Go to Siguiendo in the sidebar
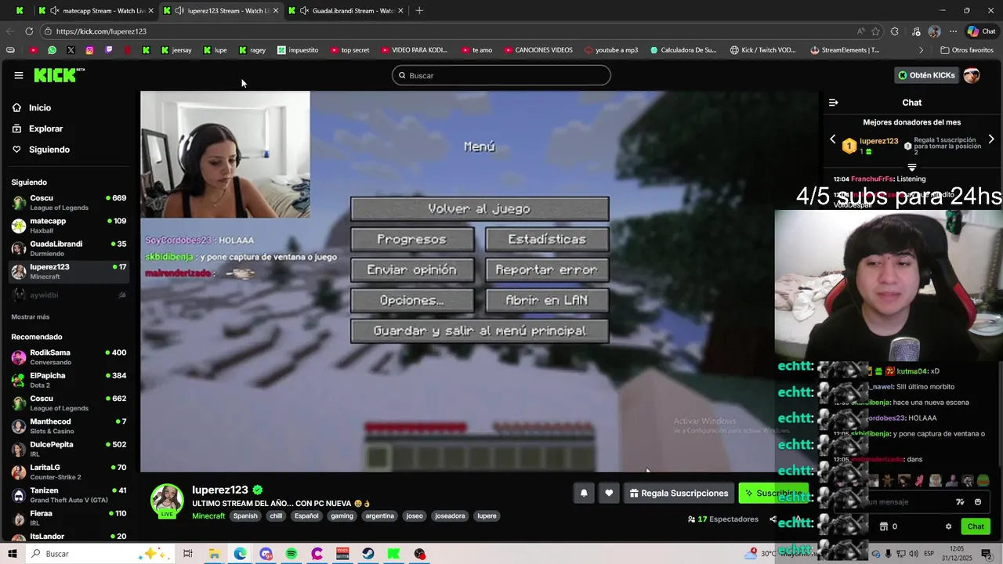1003x564 pixels. point(49,150)
